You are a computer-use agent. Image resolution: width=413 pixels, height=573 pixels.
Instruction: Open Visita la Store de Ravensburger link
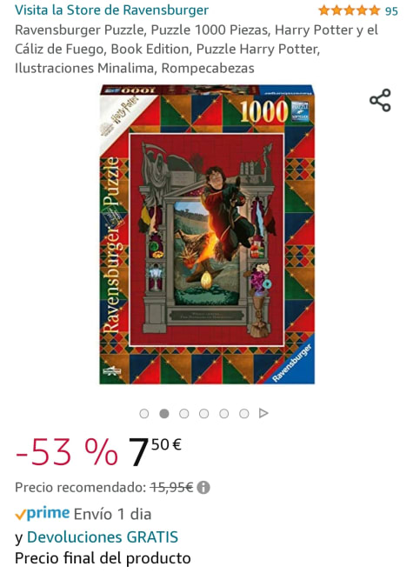(111, 10)
